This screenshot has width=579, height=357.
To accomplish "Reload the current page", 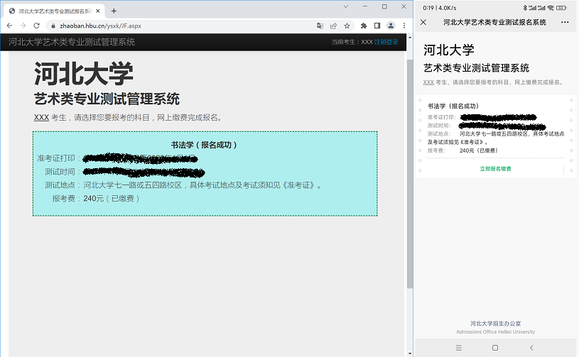I will 36,26.
